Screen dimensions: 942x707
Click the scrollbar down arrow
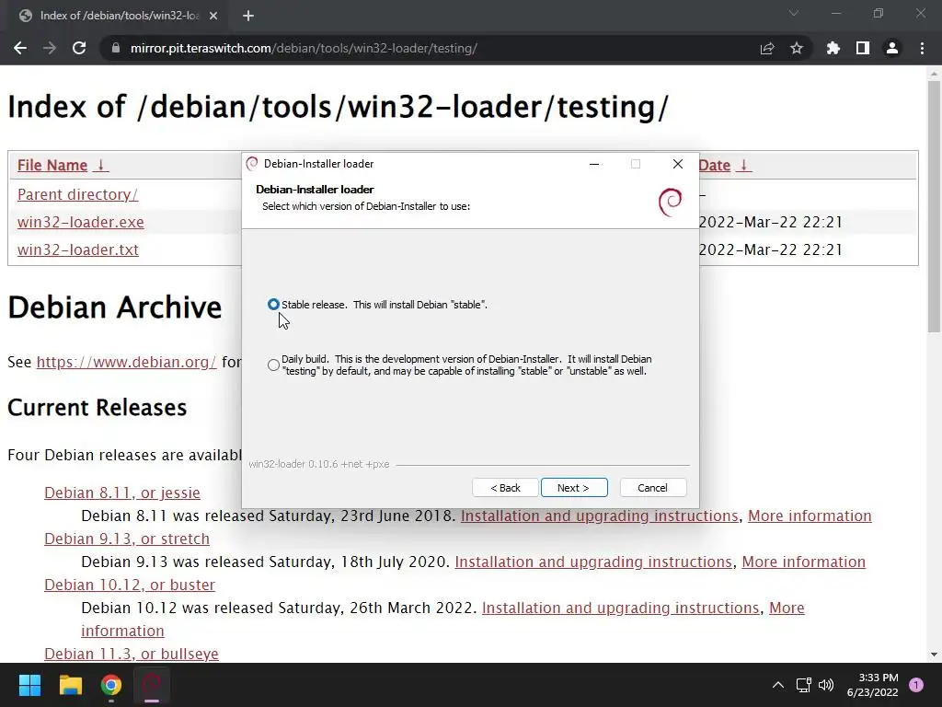coord(934,655)
